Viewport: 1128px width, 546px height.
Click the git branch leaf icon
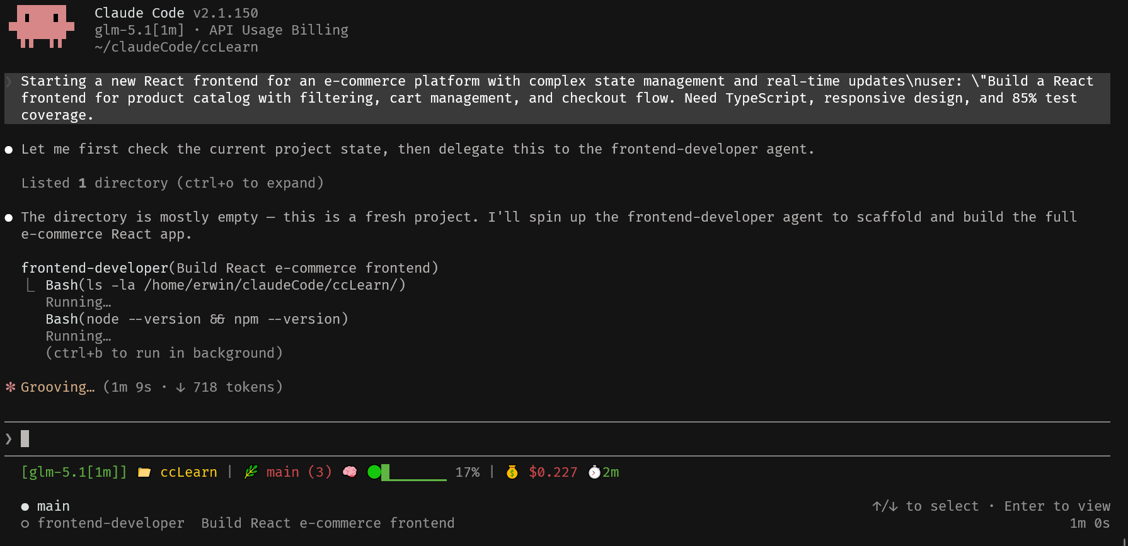pyautogui.click(x=251, y=472)
